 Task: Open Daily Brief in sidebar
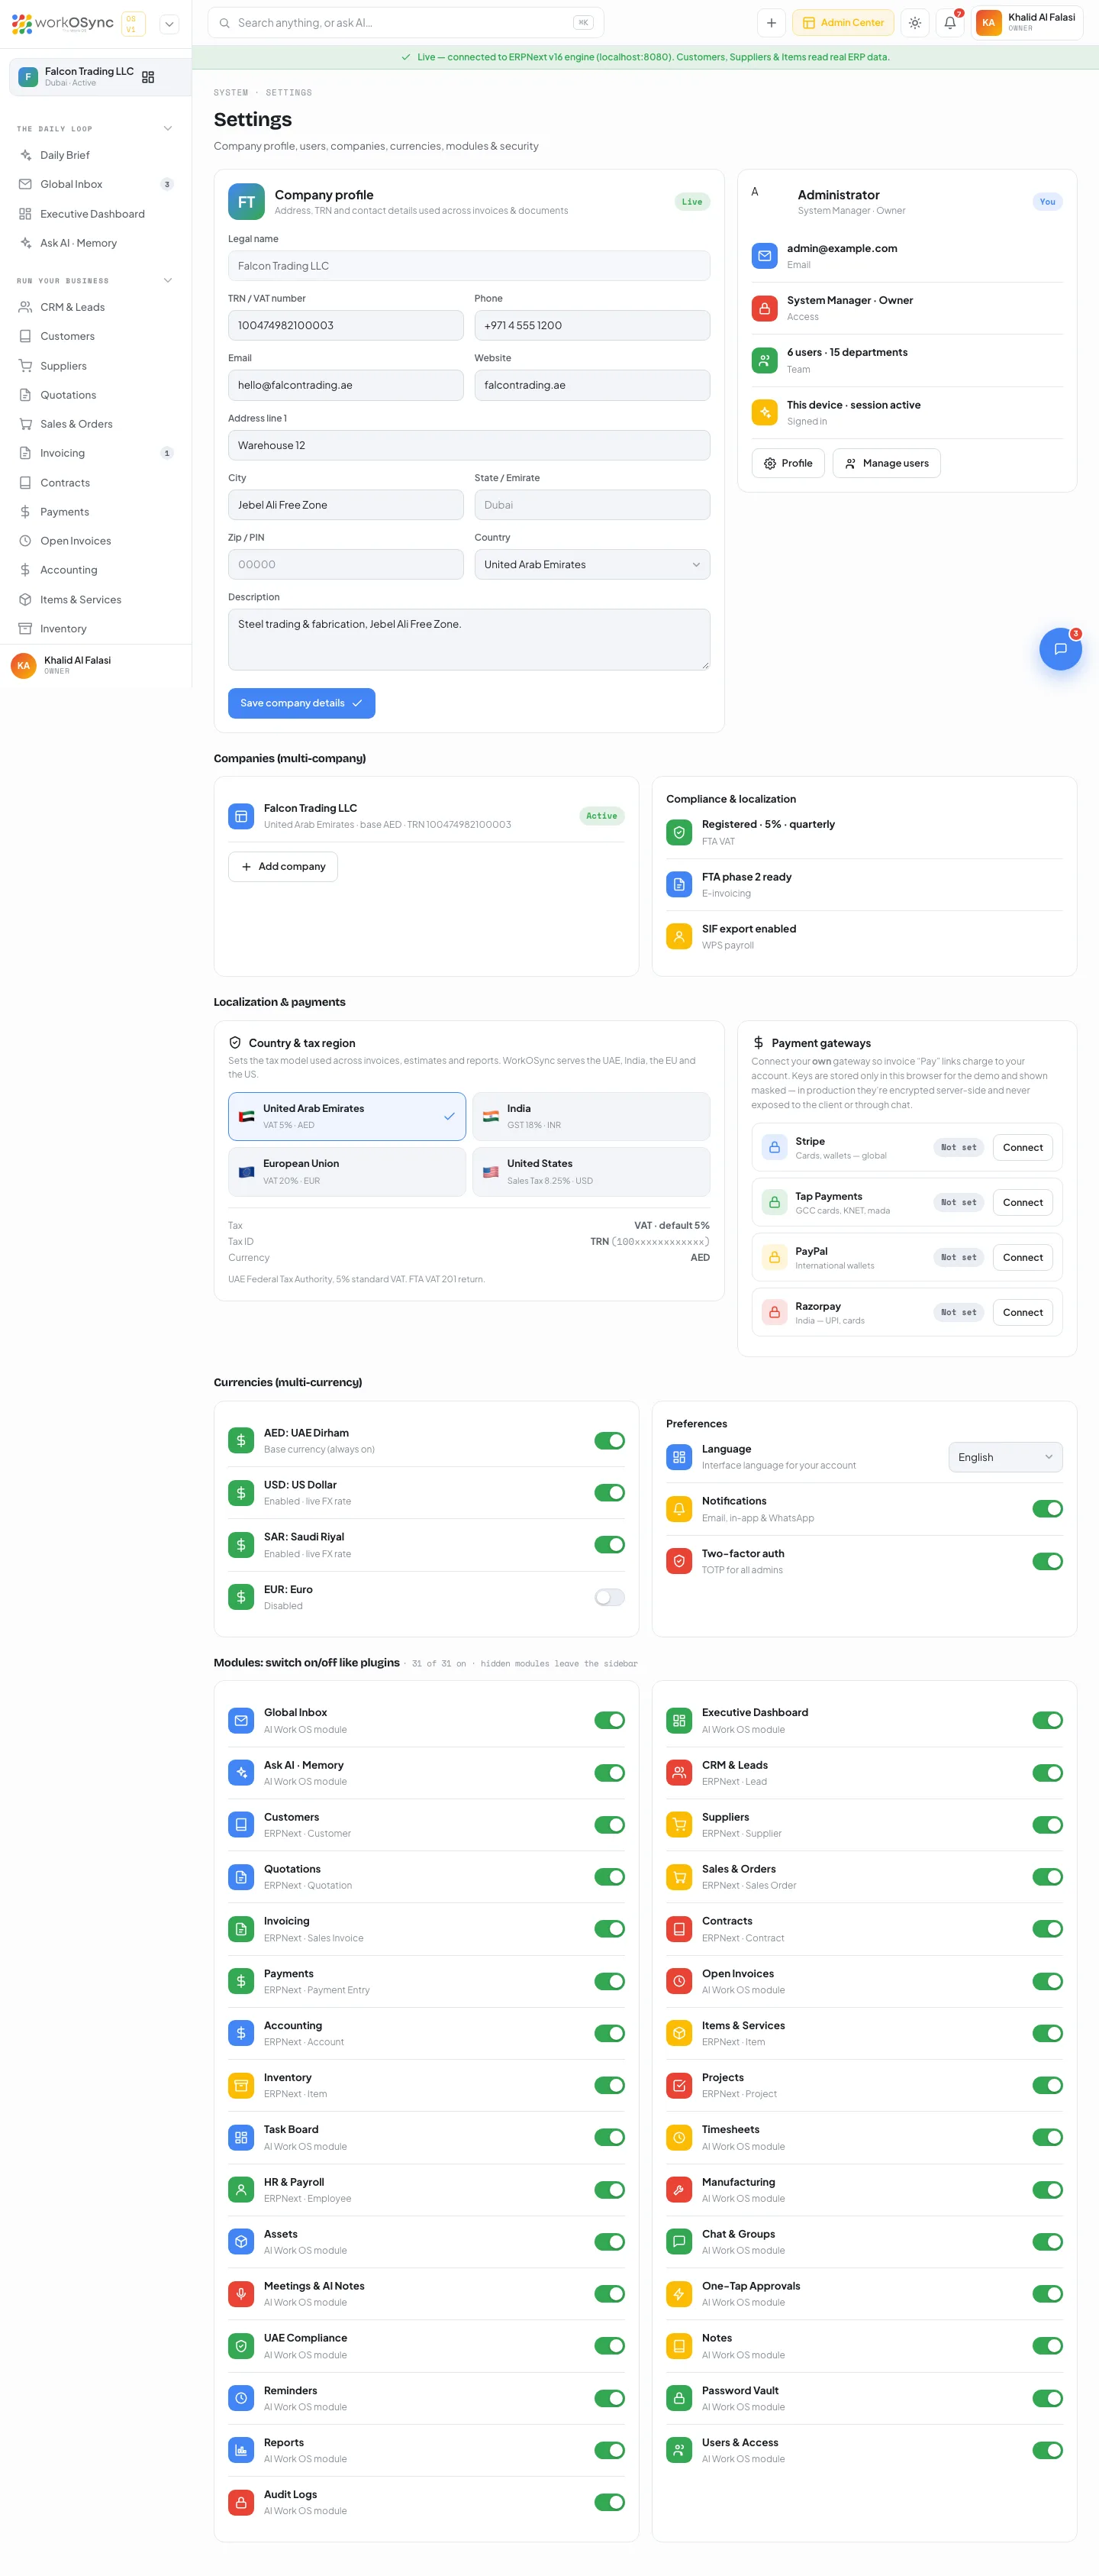pos(96,155)
